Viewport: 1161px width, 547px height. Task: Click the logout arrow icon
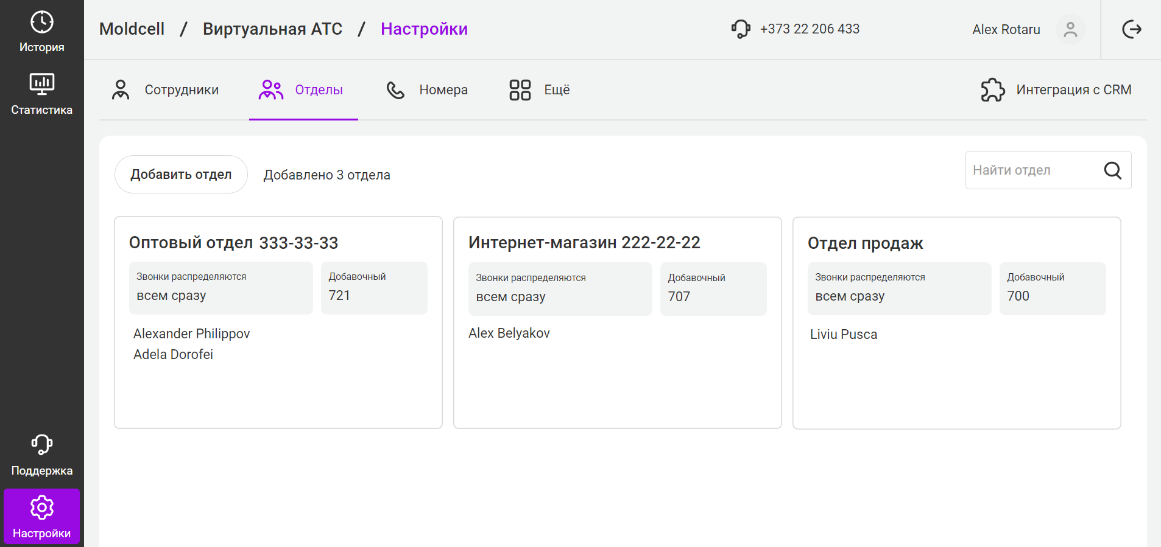(x=1131, y=29)
